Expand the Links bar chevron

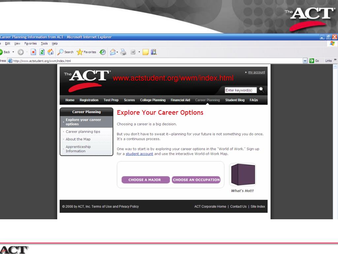pos(335,60)
